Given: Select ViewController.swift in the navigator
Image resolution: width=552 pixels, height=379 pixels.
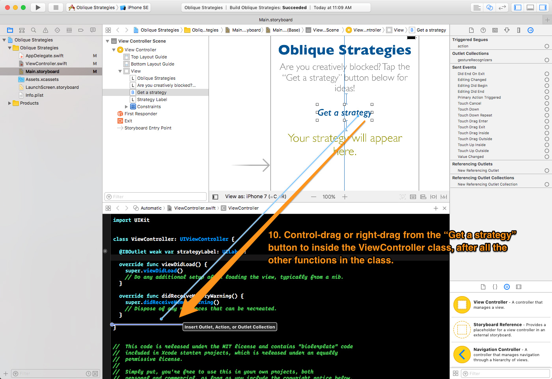Looking at the screenshot, I should click(x=46, y=64).
